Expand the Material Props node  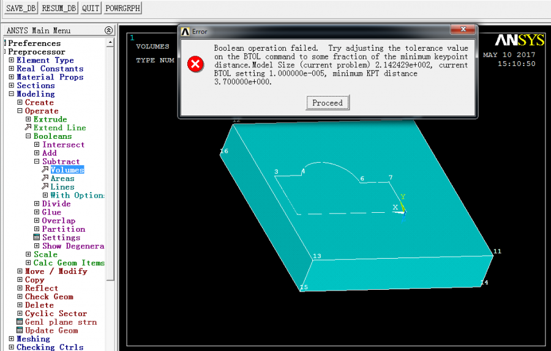pyautogui.click(x=11, y=77)
